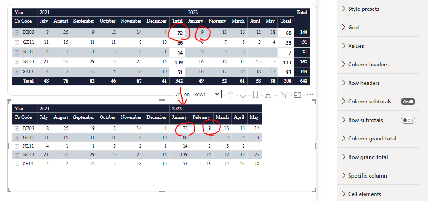Enter focus mode on the visual

coord(297,95)
